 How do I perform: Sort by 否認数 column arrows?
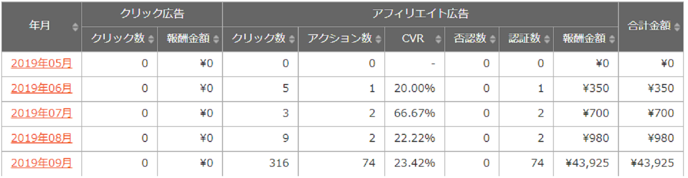[x=493, y=39]
